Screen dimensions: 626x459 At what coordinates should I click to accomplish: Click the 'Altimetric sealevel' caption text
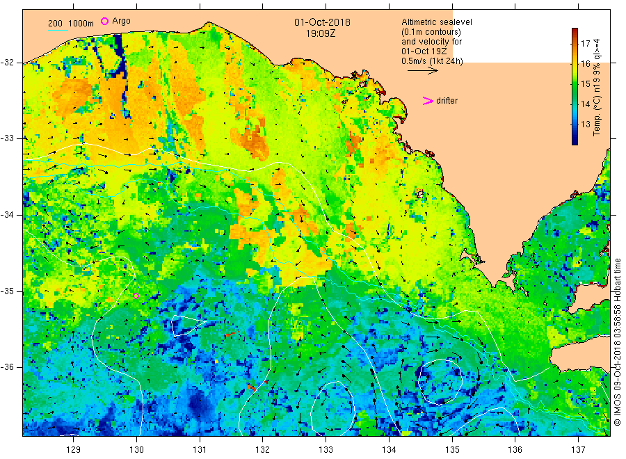(x=437, y=22)
